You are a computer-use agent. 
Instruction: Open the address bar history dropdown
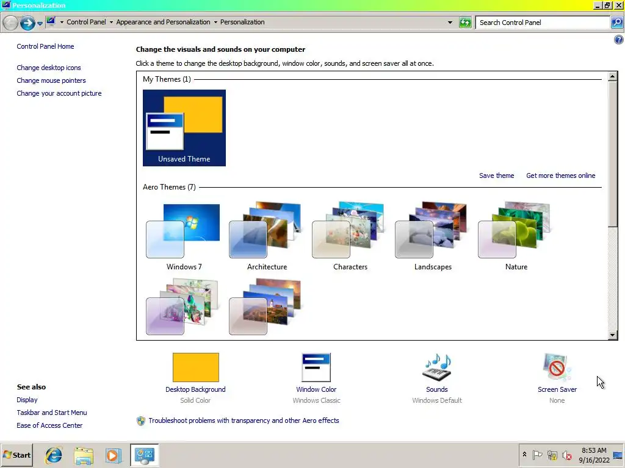pyautogui.click(x=450, y=23)
